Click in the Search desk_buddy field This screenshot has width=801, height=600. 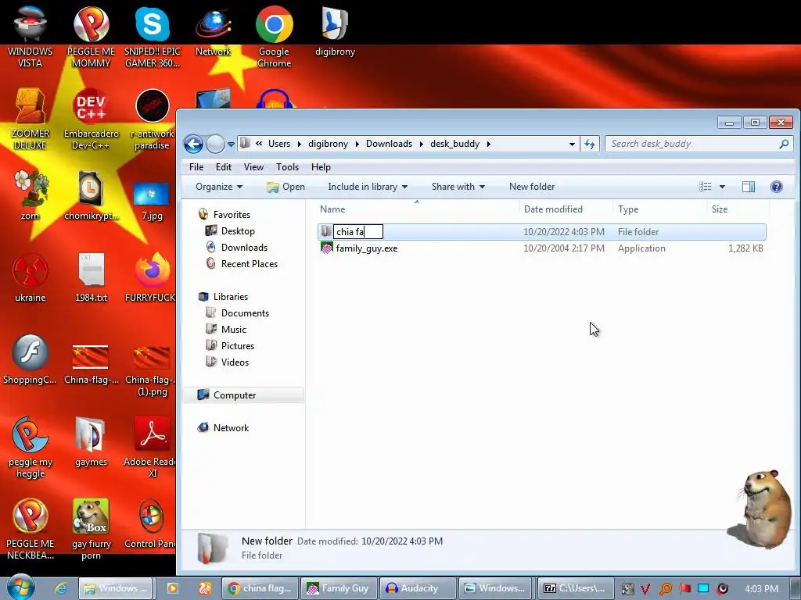(x=700, y=144)
